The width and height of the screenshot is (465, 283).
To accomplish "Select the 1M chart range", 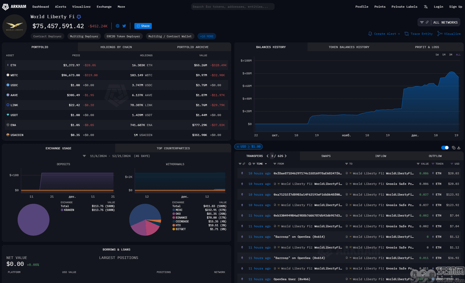I will tap(444, 55).
